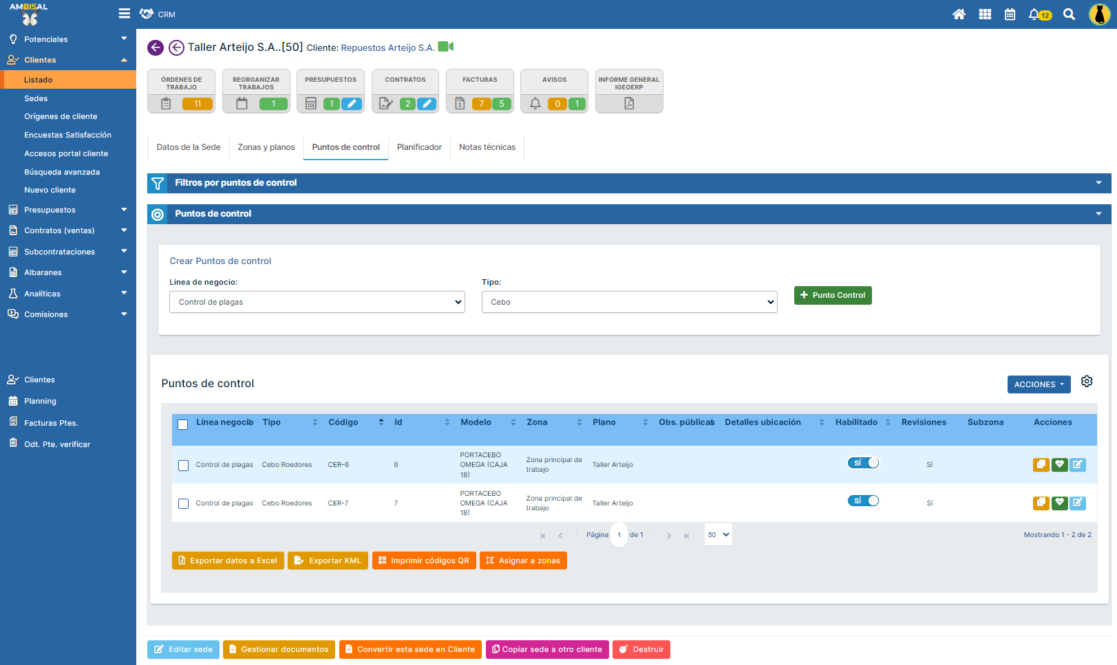Click the table settings gear icon
The height and width of the screenshot is (665, 1117).
[1087, 382]
